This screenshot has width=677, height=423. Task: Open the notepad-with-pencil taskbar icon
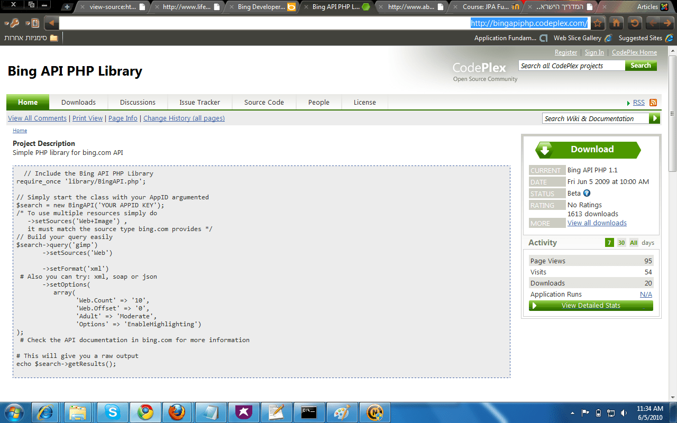tap(276, 412)
